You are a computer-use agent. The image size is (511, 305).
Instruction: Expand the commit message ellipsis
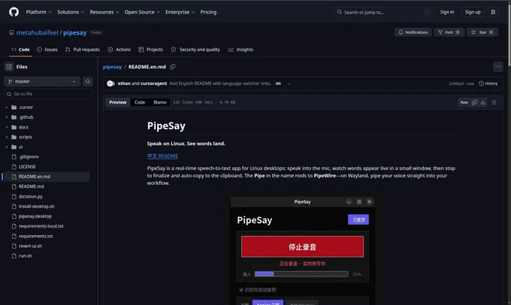point(278,83)
